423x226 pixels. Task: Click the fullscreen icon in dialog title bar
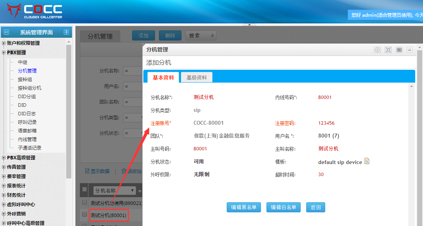coord(388,50)
